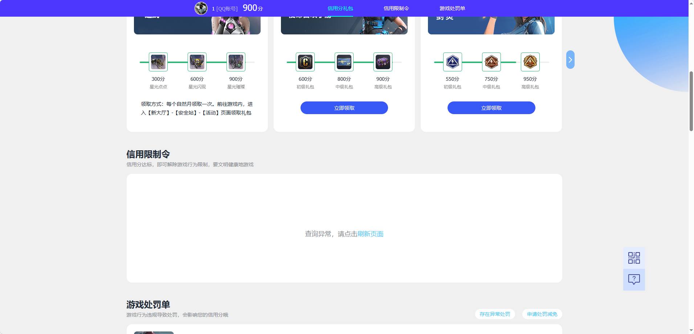The image size is (694, 334).
Task: Click the 900分 credit score text
Action: tap(253, 8)
